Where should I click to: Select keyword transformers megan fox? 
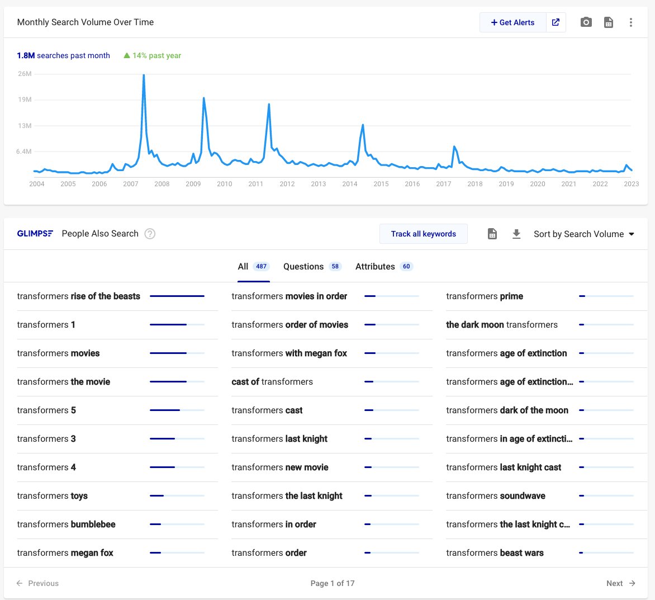65,553
